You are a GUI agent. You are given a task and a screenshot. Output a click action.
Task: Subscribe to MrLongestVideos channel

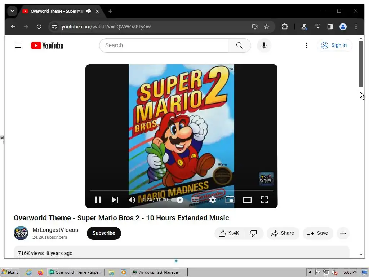pos(104,233)
